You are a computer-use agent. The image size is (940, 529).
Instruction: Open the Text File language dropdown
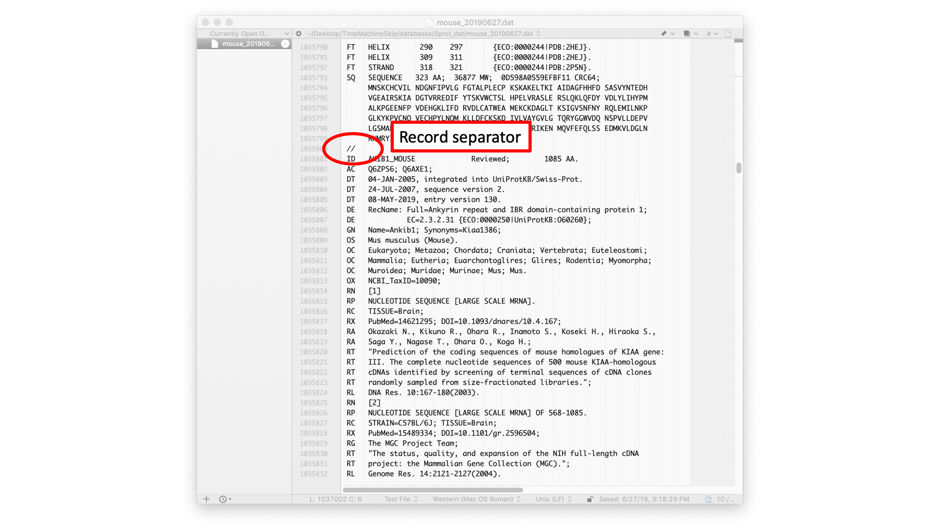401,499
